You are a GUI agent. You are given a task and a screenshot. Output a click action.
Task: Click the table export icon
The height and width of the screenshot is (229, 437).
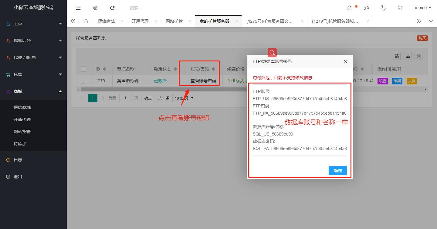(x=408, y=56)
